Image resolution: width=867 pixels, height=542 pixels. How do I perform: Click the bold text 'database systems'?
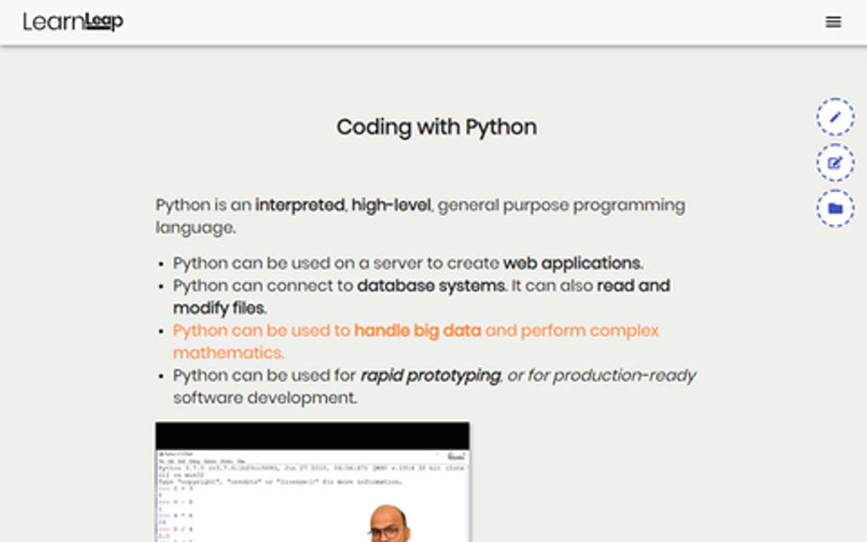[x=430, y=286]
